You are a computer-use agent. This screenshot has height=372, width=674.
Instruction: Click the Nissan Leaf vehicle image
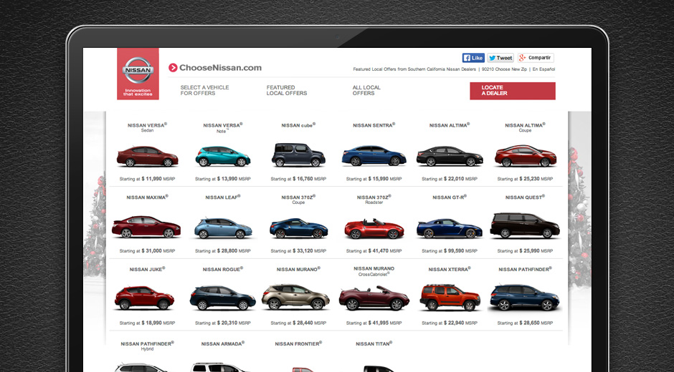[223, 227]
